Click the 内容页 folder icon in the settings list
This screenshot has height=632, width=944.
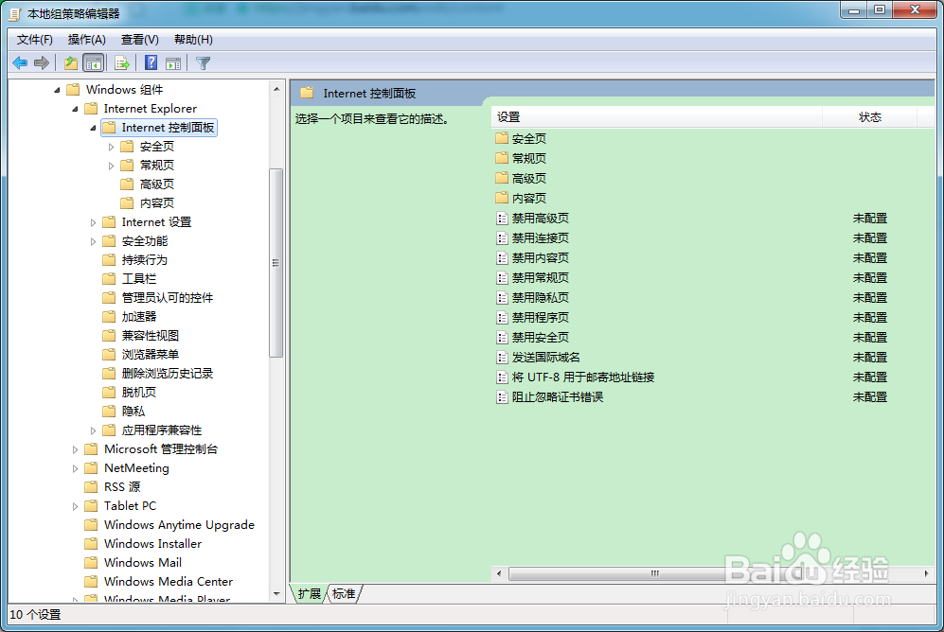(x=502, y=198)
